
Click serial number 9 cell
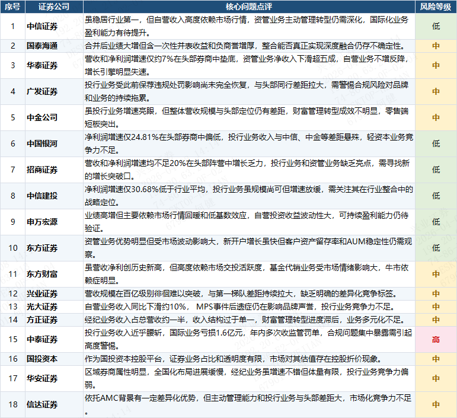point(12,222)
